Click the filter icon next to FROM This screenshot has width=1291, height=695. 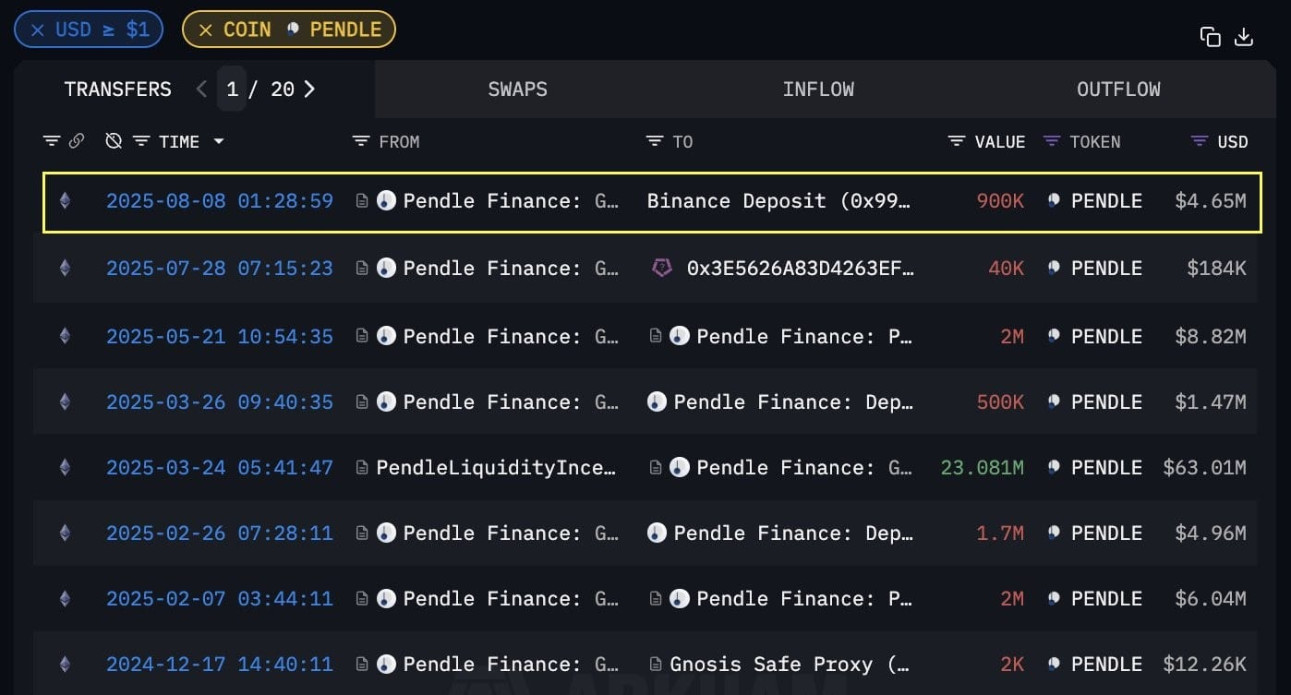pyautogui.click(x=361, y=141)
